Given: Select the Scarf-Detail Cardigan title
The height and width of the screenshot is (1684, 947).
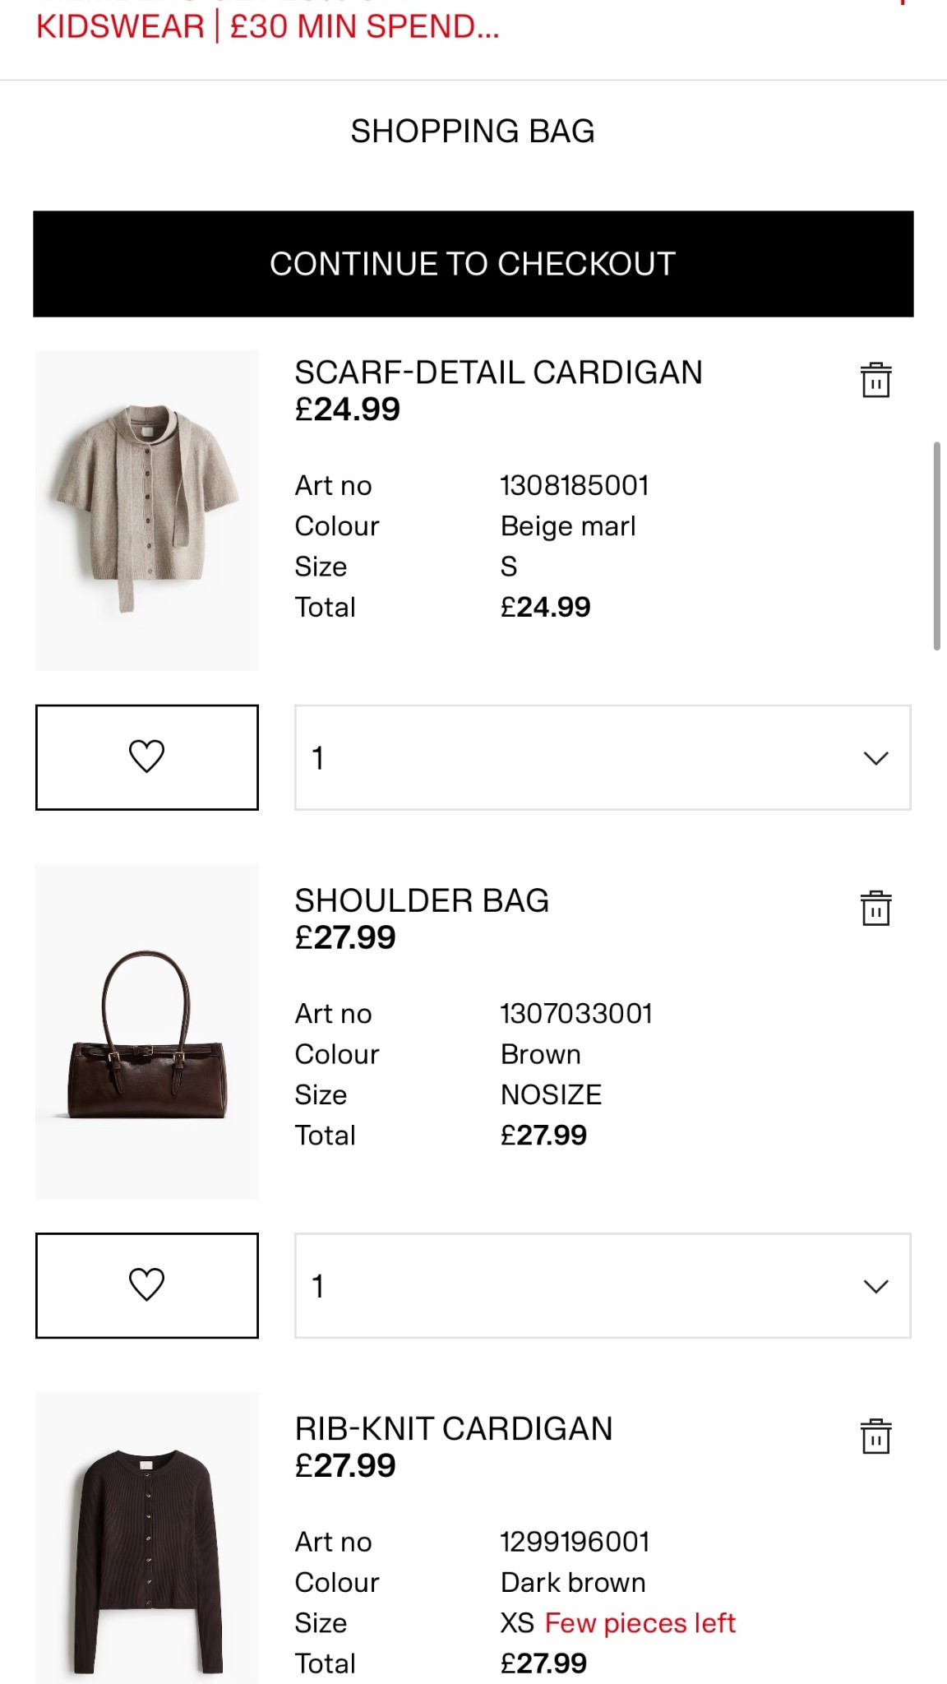Looking at the screenshot, I should (x=498, y=372).
